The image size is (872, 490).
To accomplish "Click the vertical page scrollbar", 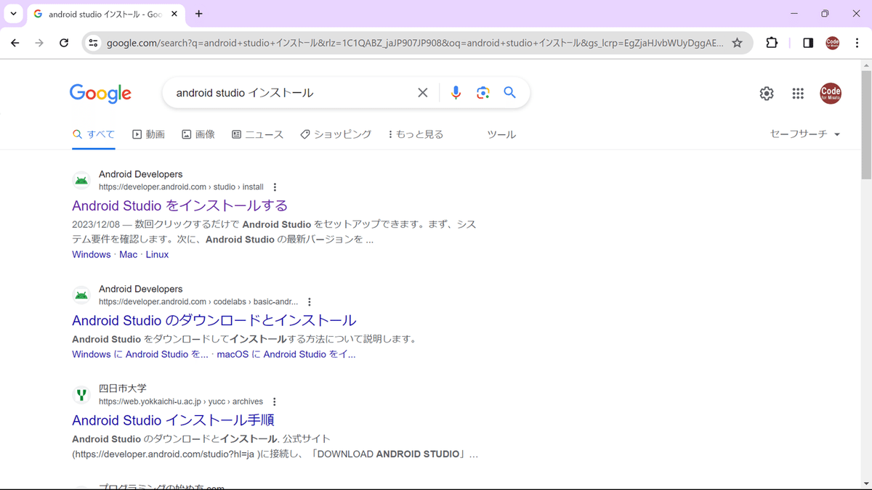I will point(866,125).
